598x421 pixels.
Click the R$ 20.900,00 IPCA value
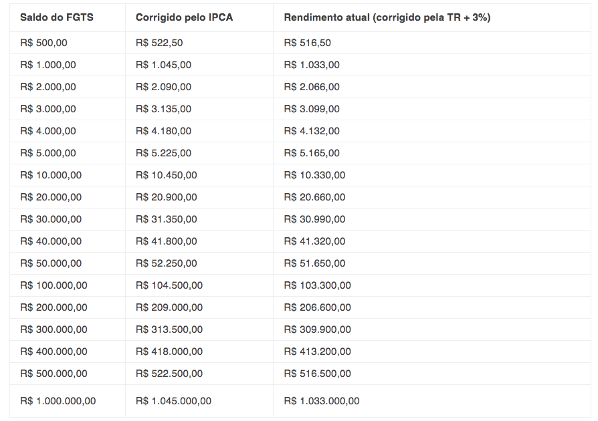167,197
